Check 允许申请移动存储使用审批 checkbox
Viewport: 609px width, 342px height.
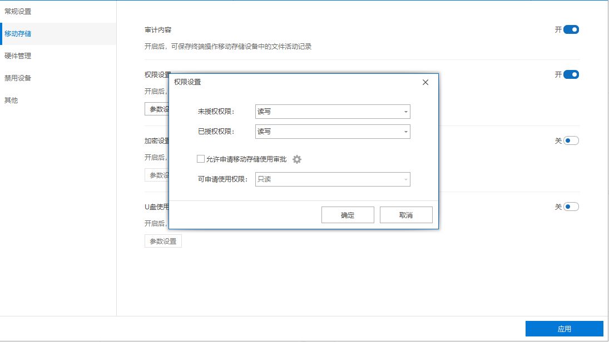pyautogui.click(x=201, y=159)
